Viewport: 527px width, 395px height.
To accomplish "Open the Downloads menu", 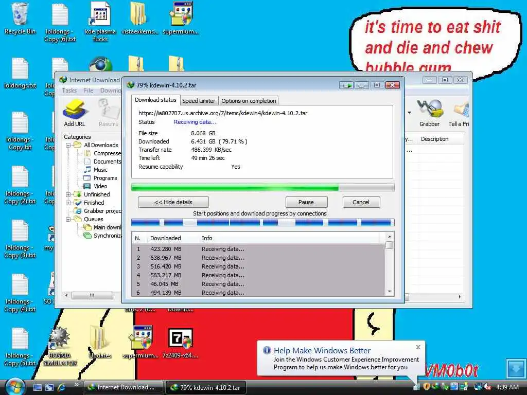I will click(110, 91).
